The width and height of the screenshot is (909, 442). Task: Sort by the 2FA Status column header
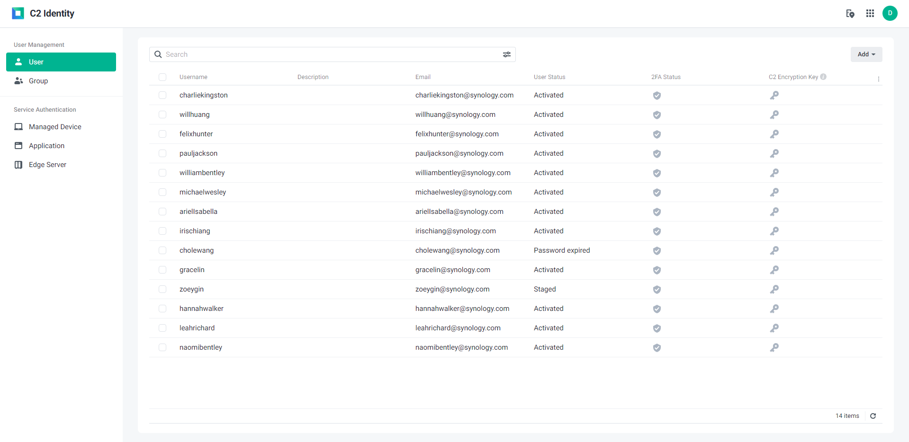click(x=666, y=77)
